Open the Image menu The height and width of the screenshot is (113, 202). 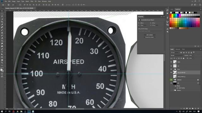(14, 1)
